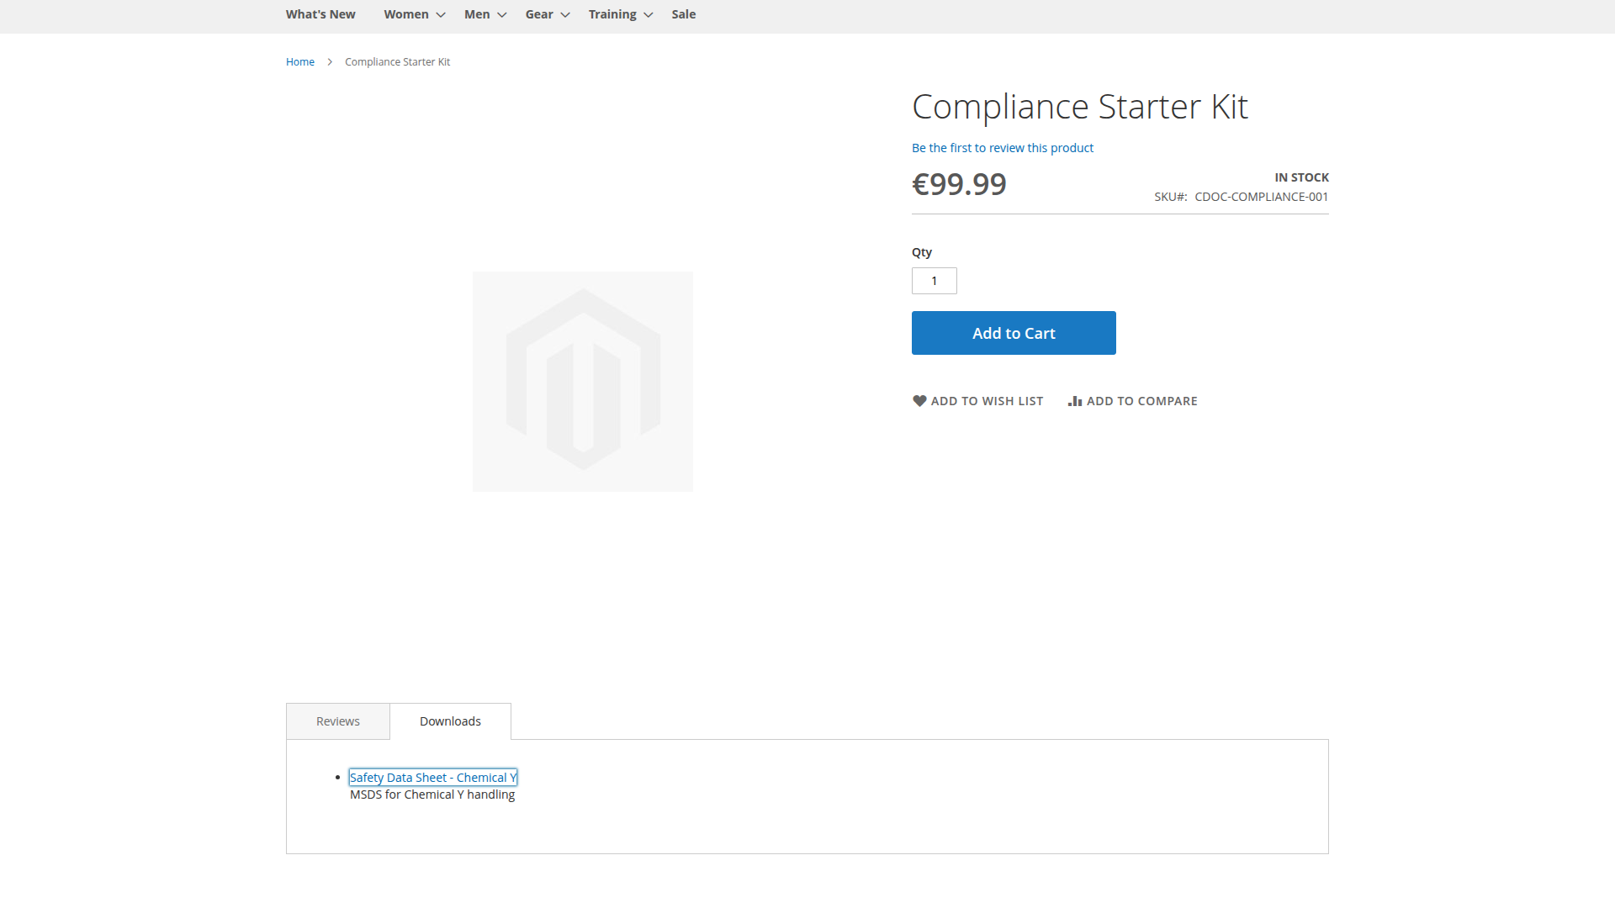Expand the Women dropdown chevron
This screenshot has width=1615, height=908.
point(441,15)
